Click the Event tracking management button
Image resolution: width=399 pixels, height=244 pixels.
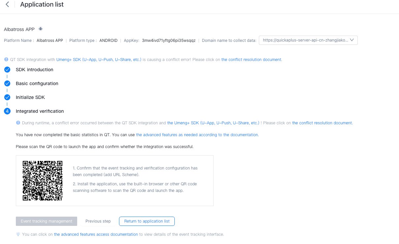pos(46,221)
